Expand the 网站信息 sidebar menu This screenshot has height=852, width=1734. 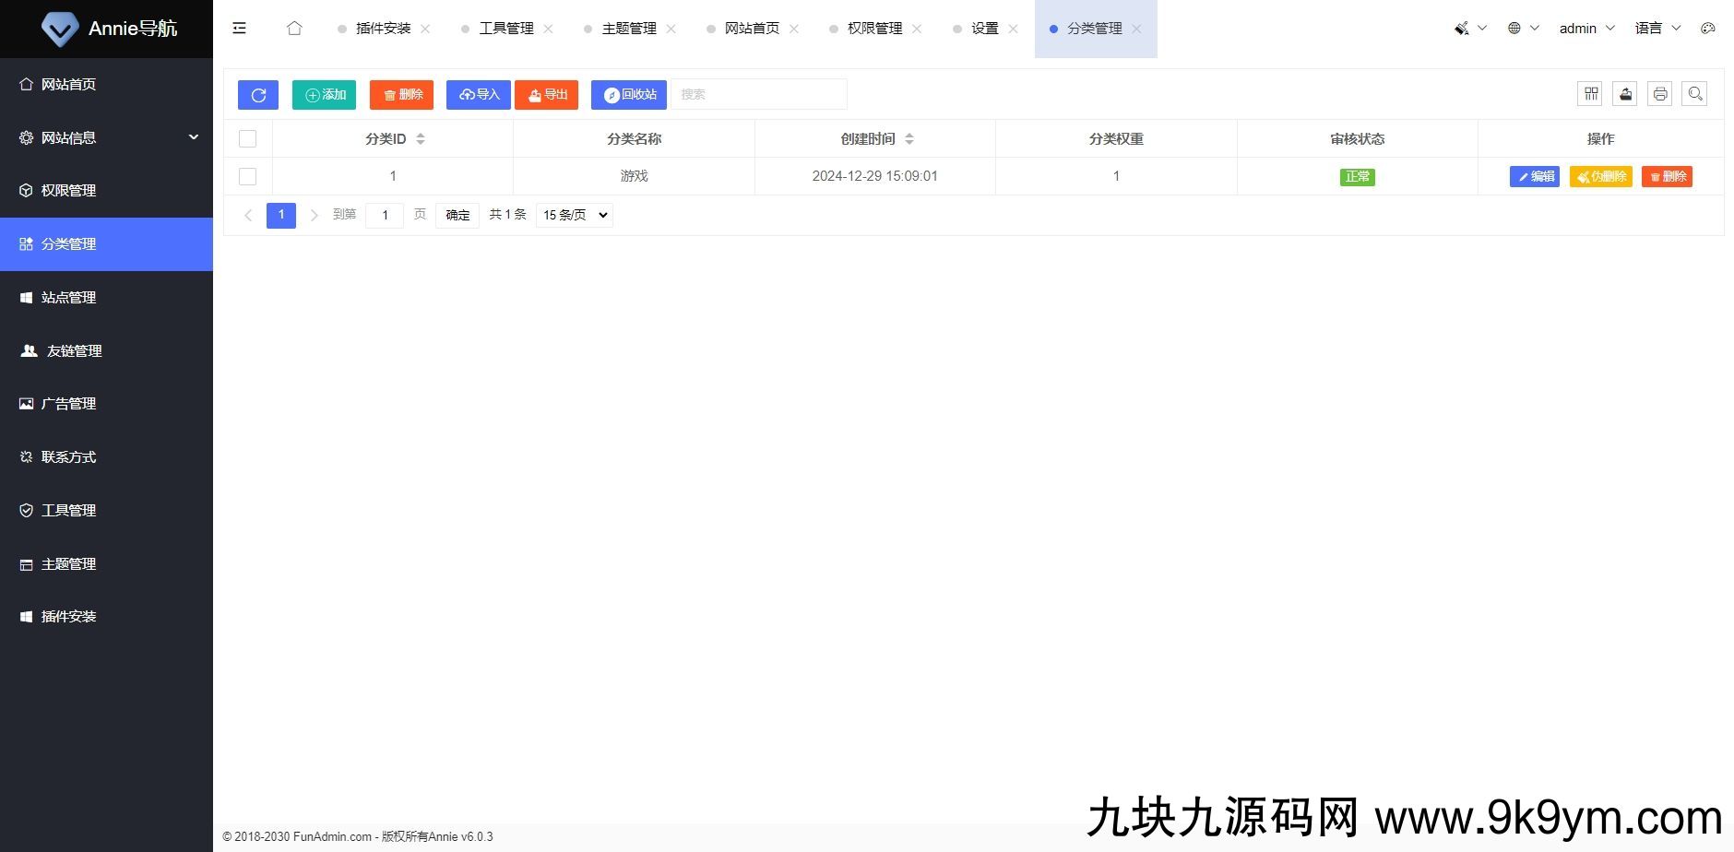click(x=107, y=137)
